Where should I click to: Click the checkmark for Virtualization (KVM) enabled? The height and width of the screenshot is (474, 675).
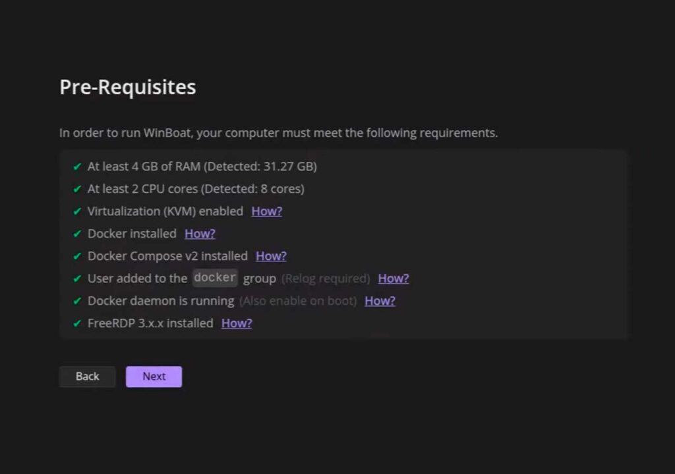pos(77,211)
